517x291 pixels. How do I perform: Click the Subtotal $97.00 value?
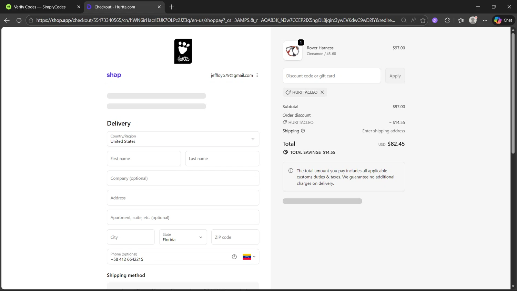coord(399,107)
